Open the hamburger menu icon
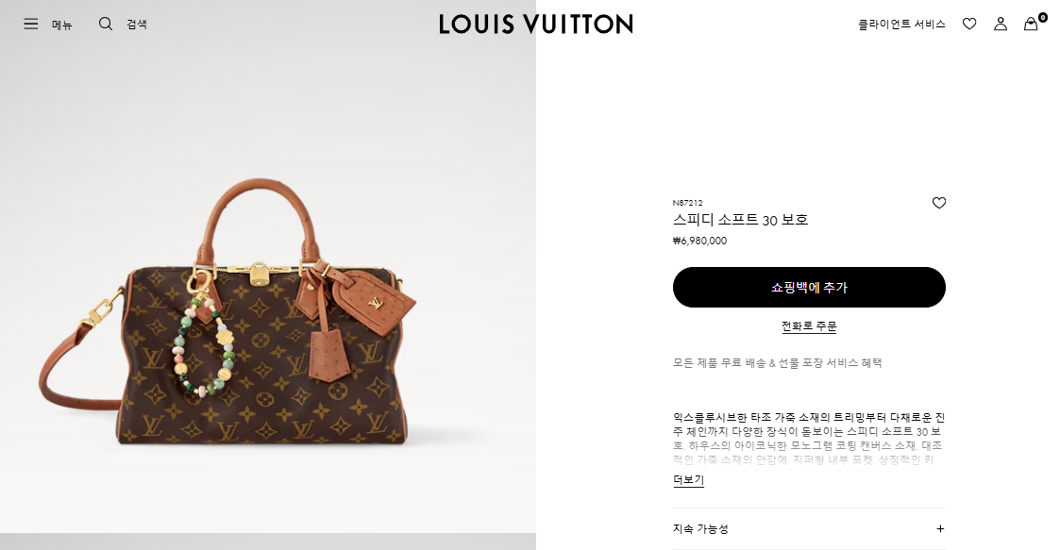Viewport: 1060px width, 550px height. 30,25
